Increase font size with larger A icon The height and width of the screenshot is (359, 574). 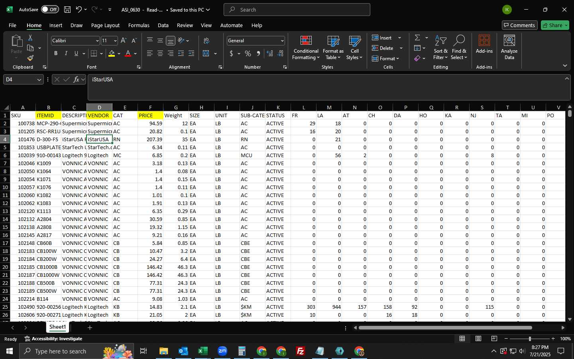124,41
